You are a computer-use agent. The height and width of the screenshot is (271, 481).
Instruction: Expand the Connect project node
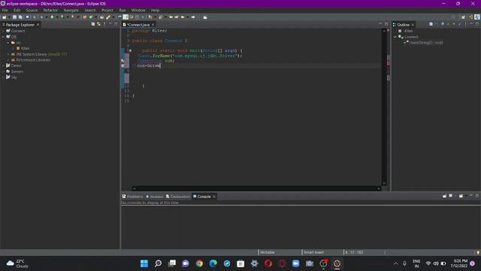click(x=3, y=31)
